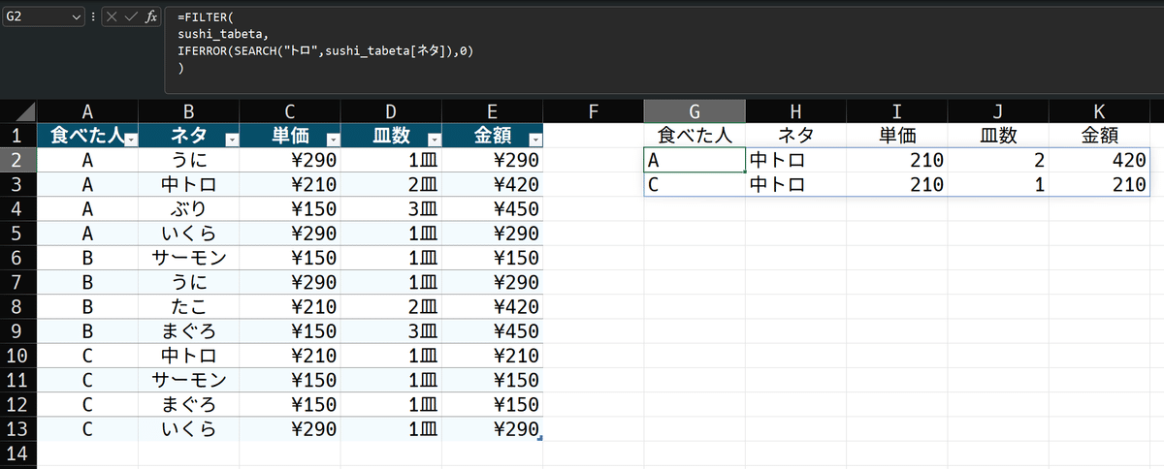
Task: Expand the 単価 filter dropdown
Action: click(333, 139)
